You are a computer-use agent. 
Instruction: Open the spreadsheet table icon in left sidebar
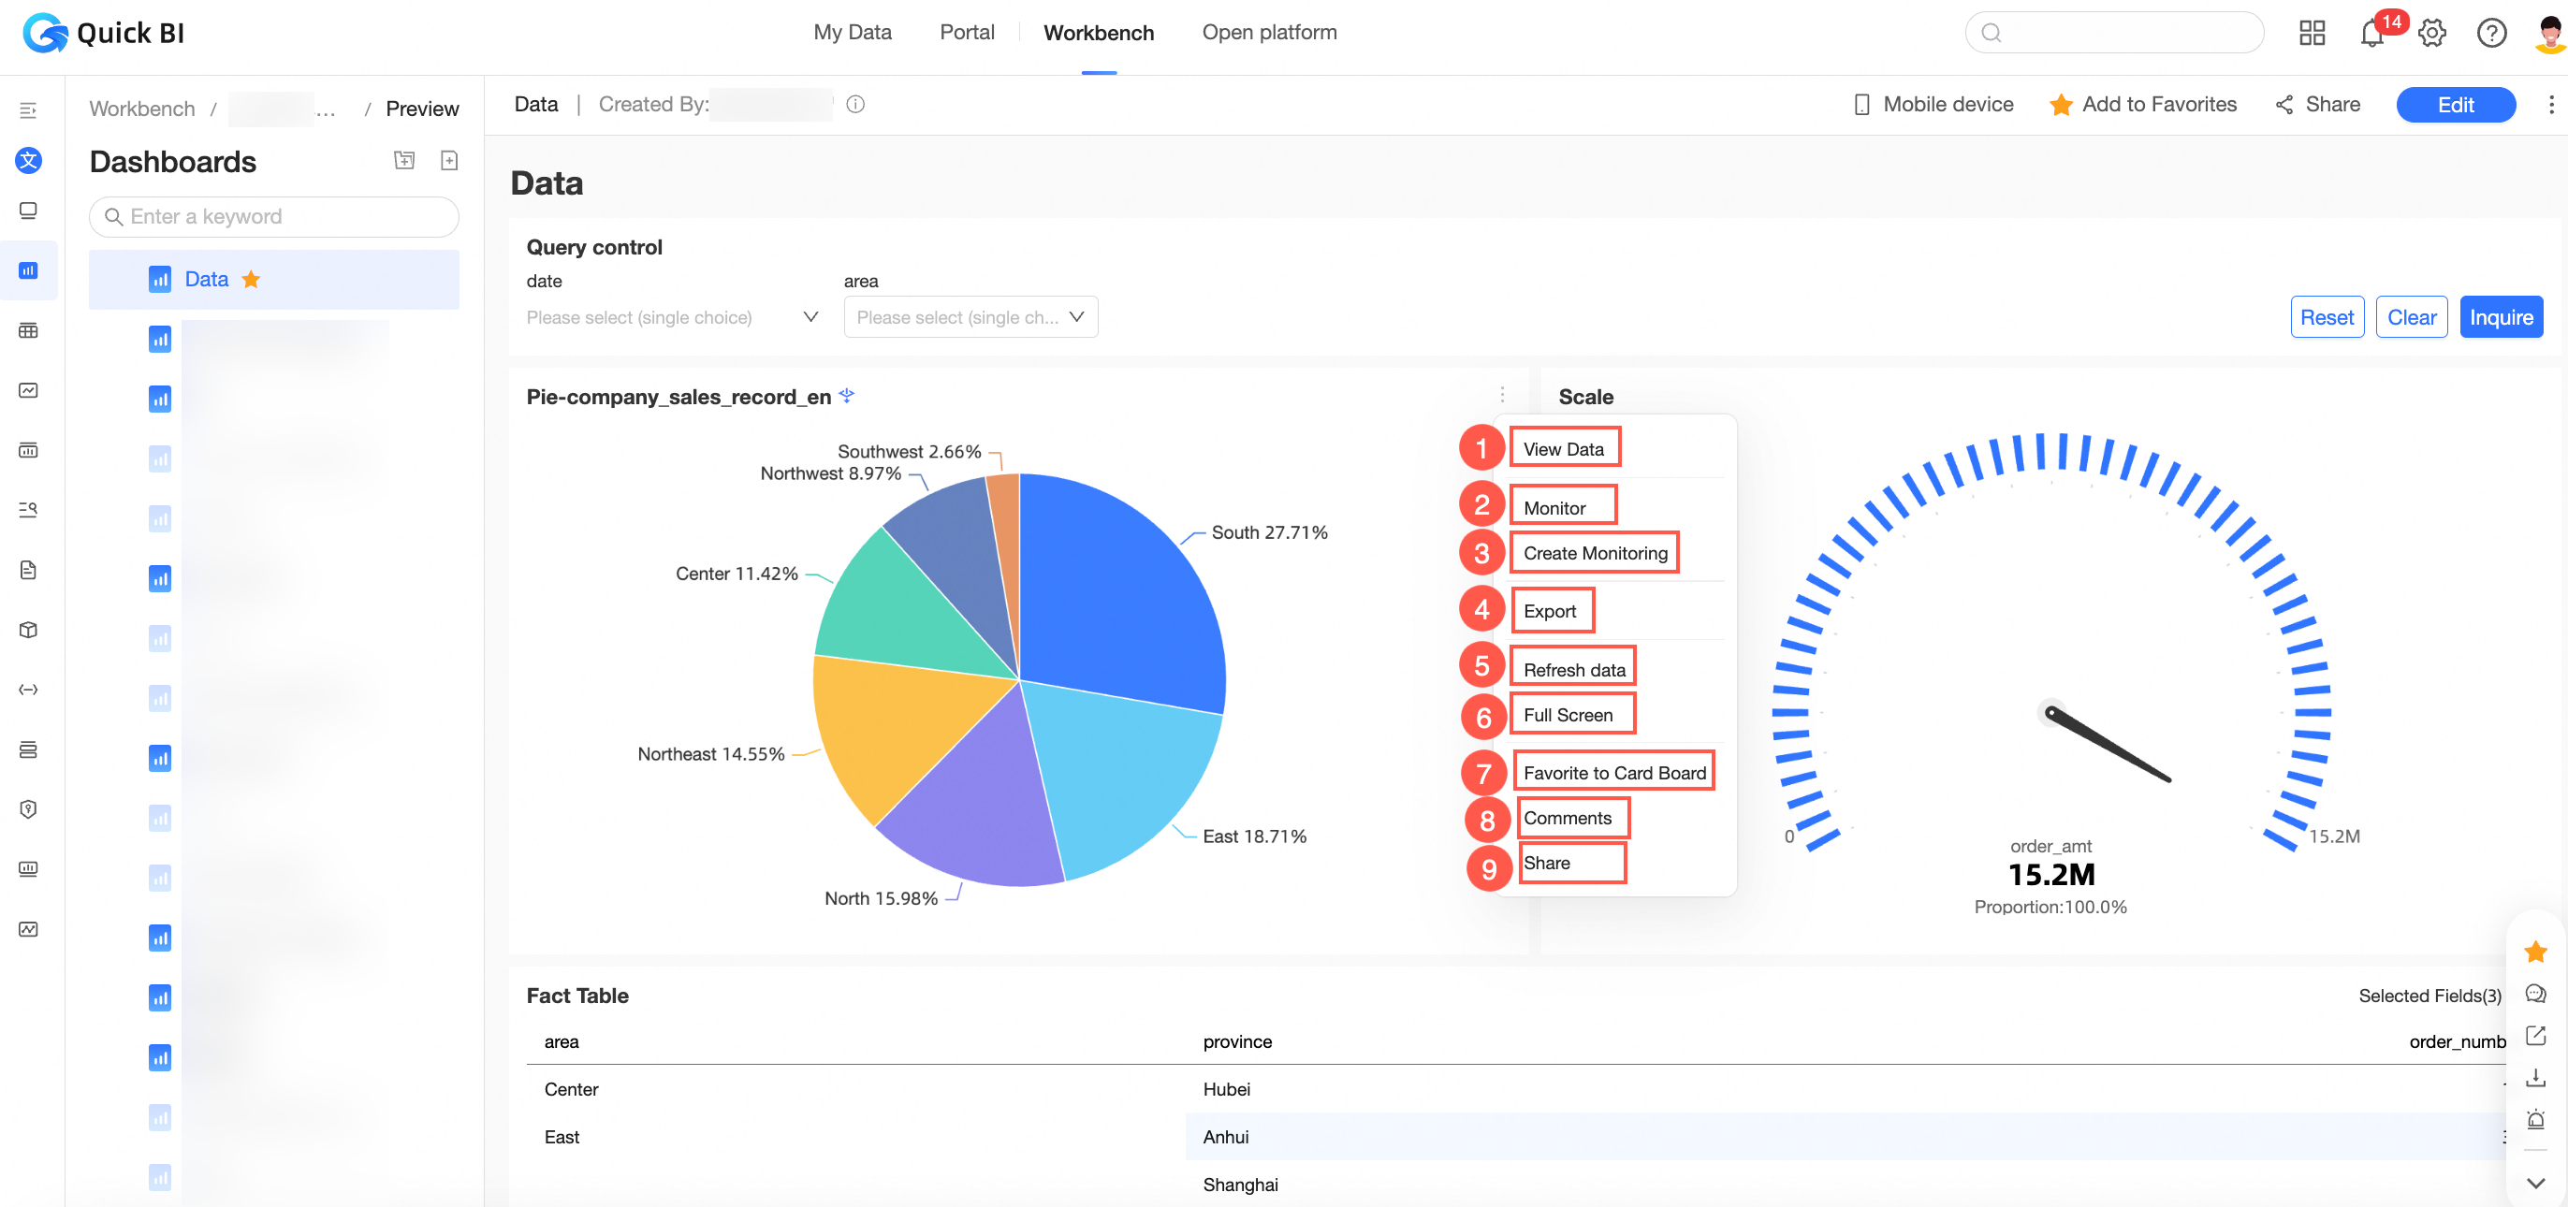[28, 330]
